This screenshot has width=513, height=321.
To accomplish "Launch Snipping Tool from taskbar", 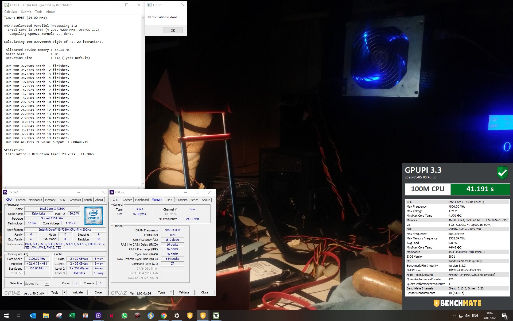I will pyautogui.click(x=59, y=316).
